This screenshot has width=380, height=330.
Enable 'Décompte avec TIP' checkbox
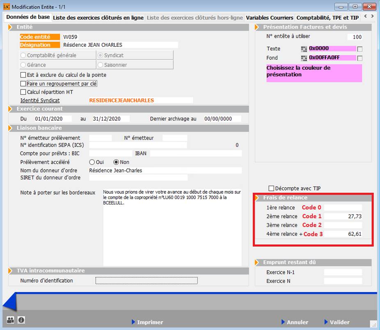[271, 188]
